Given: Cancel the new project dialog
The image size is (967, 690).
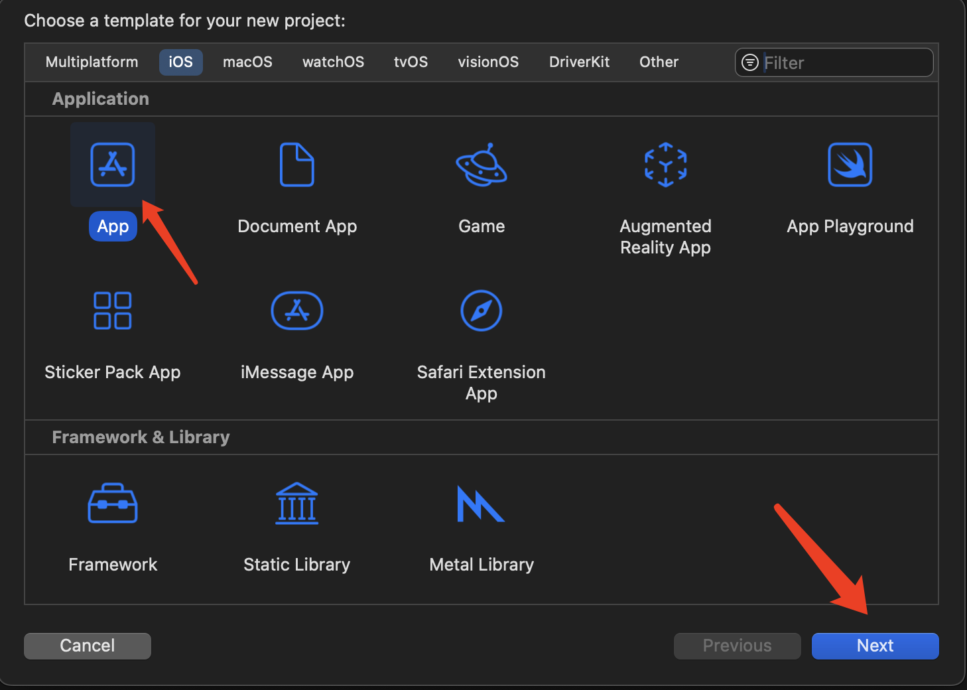Looking at the screenshot, I should coord(88,646).
